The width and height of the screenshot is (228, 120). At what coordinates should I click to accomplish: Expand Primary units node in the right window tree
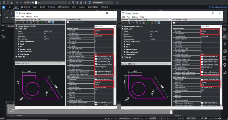124,49
